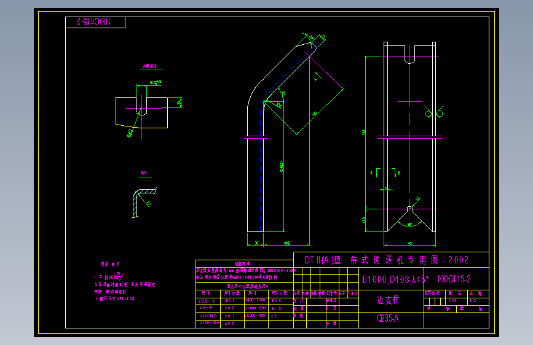The height and width of the screenshot is (345, 533).
Task: Select the bent bracket side view outline
Action: pyautogui.click(x=282, y=136)
